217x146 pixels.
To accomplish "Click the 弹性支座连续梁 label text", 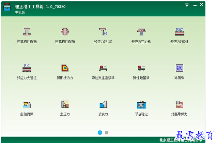I will [x=103, y=78].
